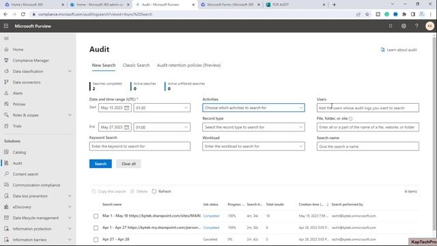Reload the page with browser refresh
437x246 pixels.
(x=23, y=14)
